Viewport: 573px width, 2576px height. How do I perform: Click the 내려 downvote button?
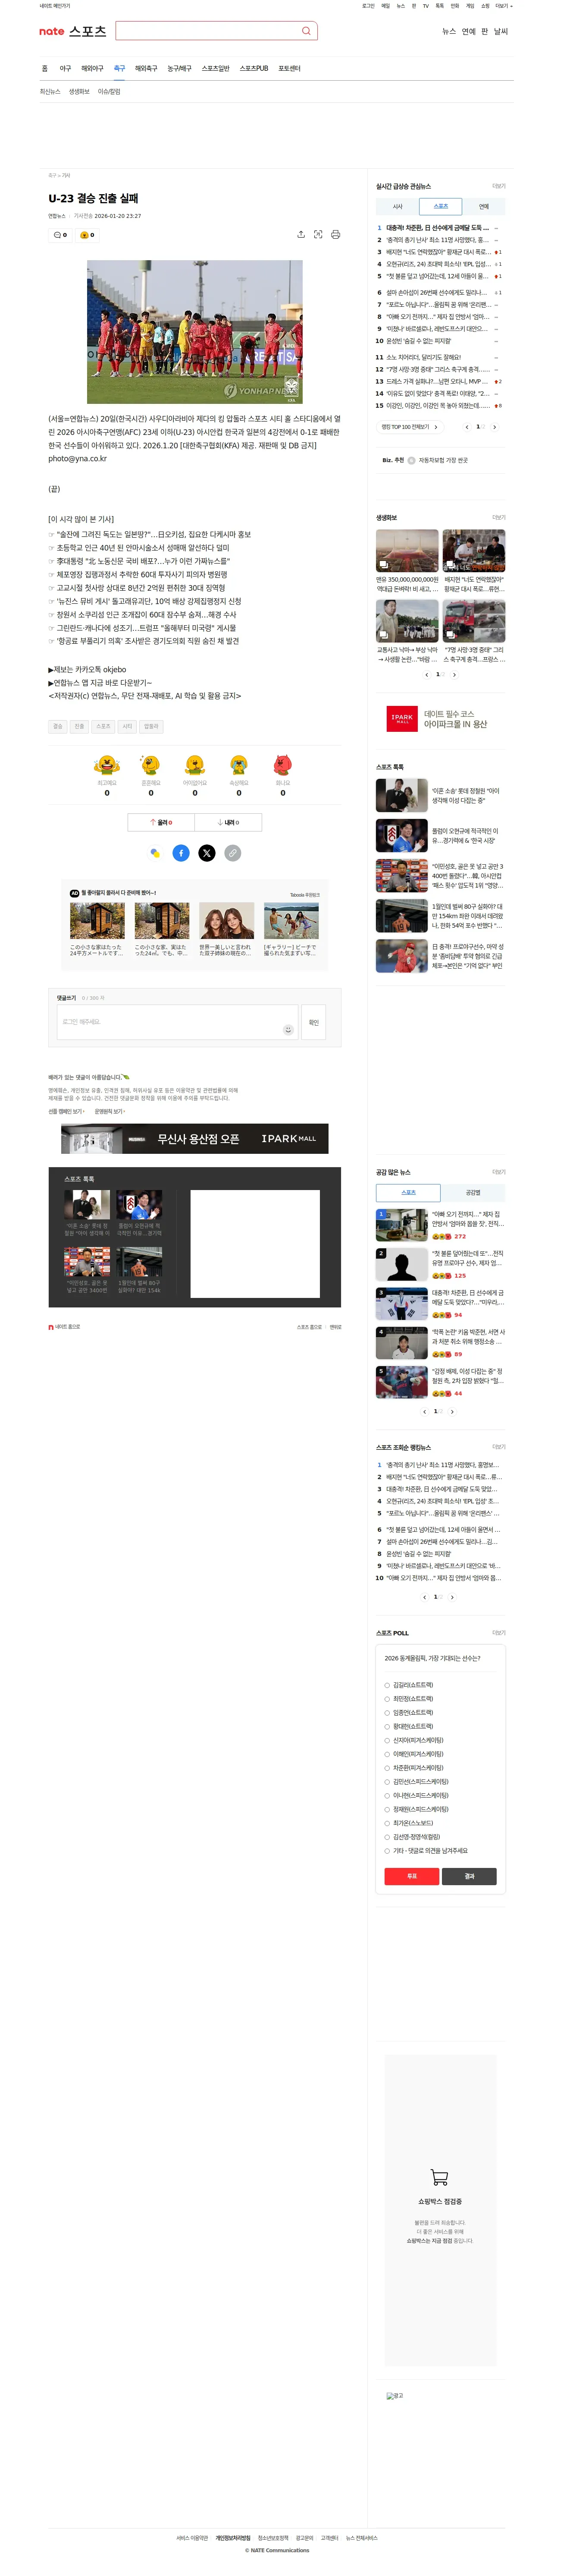pyautogui.click(x=228, y=822)
